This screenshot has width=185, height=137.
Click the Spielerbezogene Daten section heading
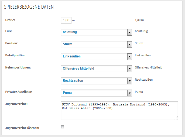point(29,7)
